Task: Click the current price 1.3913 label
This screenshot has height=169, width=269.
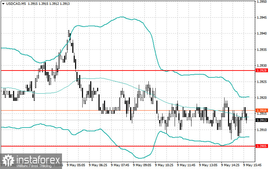Action: [262, 120]
